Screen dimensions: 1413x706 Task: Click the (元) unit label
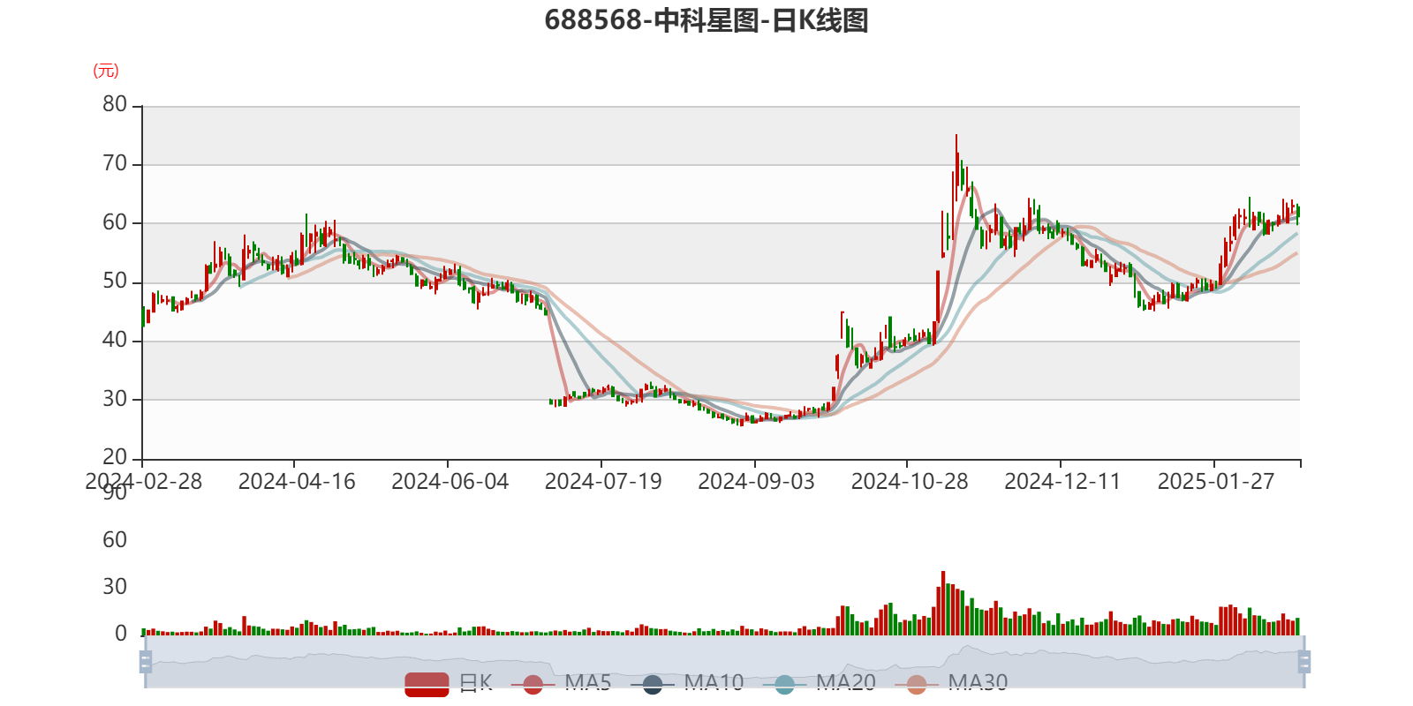(x=106, y=71)
